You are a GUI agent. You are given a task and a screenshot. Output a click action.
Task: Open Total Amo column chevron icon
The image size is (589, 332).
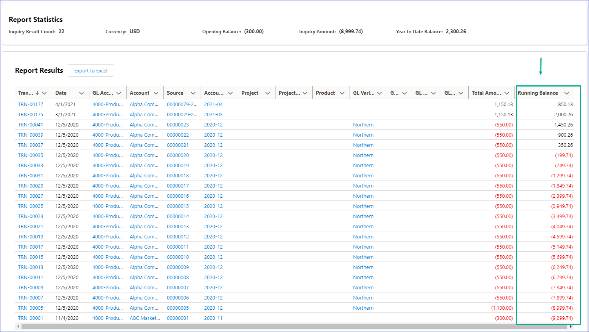(x=507, y=93)
